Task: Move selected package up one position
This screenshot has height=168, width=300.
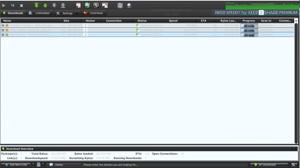Action: coord(45,5)
